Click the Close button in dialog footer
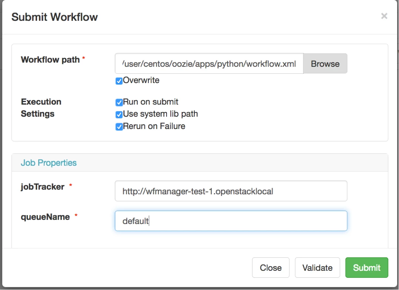 coord(271,267)
